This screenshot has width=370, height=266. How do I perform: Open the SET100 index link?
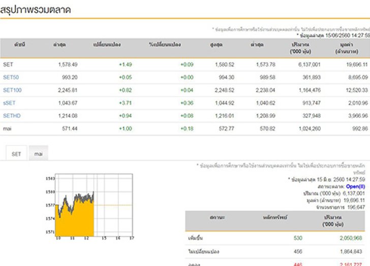tap(12, 90)
